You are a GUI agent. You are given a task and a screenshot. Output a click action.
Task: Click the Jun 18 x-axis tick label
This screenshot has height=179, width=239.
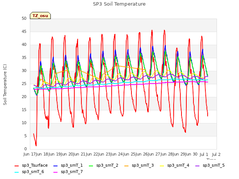point(42,154)
